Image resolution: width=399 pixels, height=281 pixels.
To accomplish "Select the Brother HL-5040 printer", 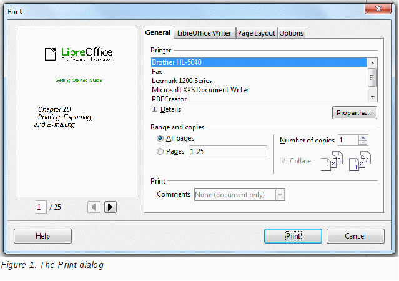I will pos(259,62).
